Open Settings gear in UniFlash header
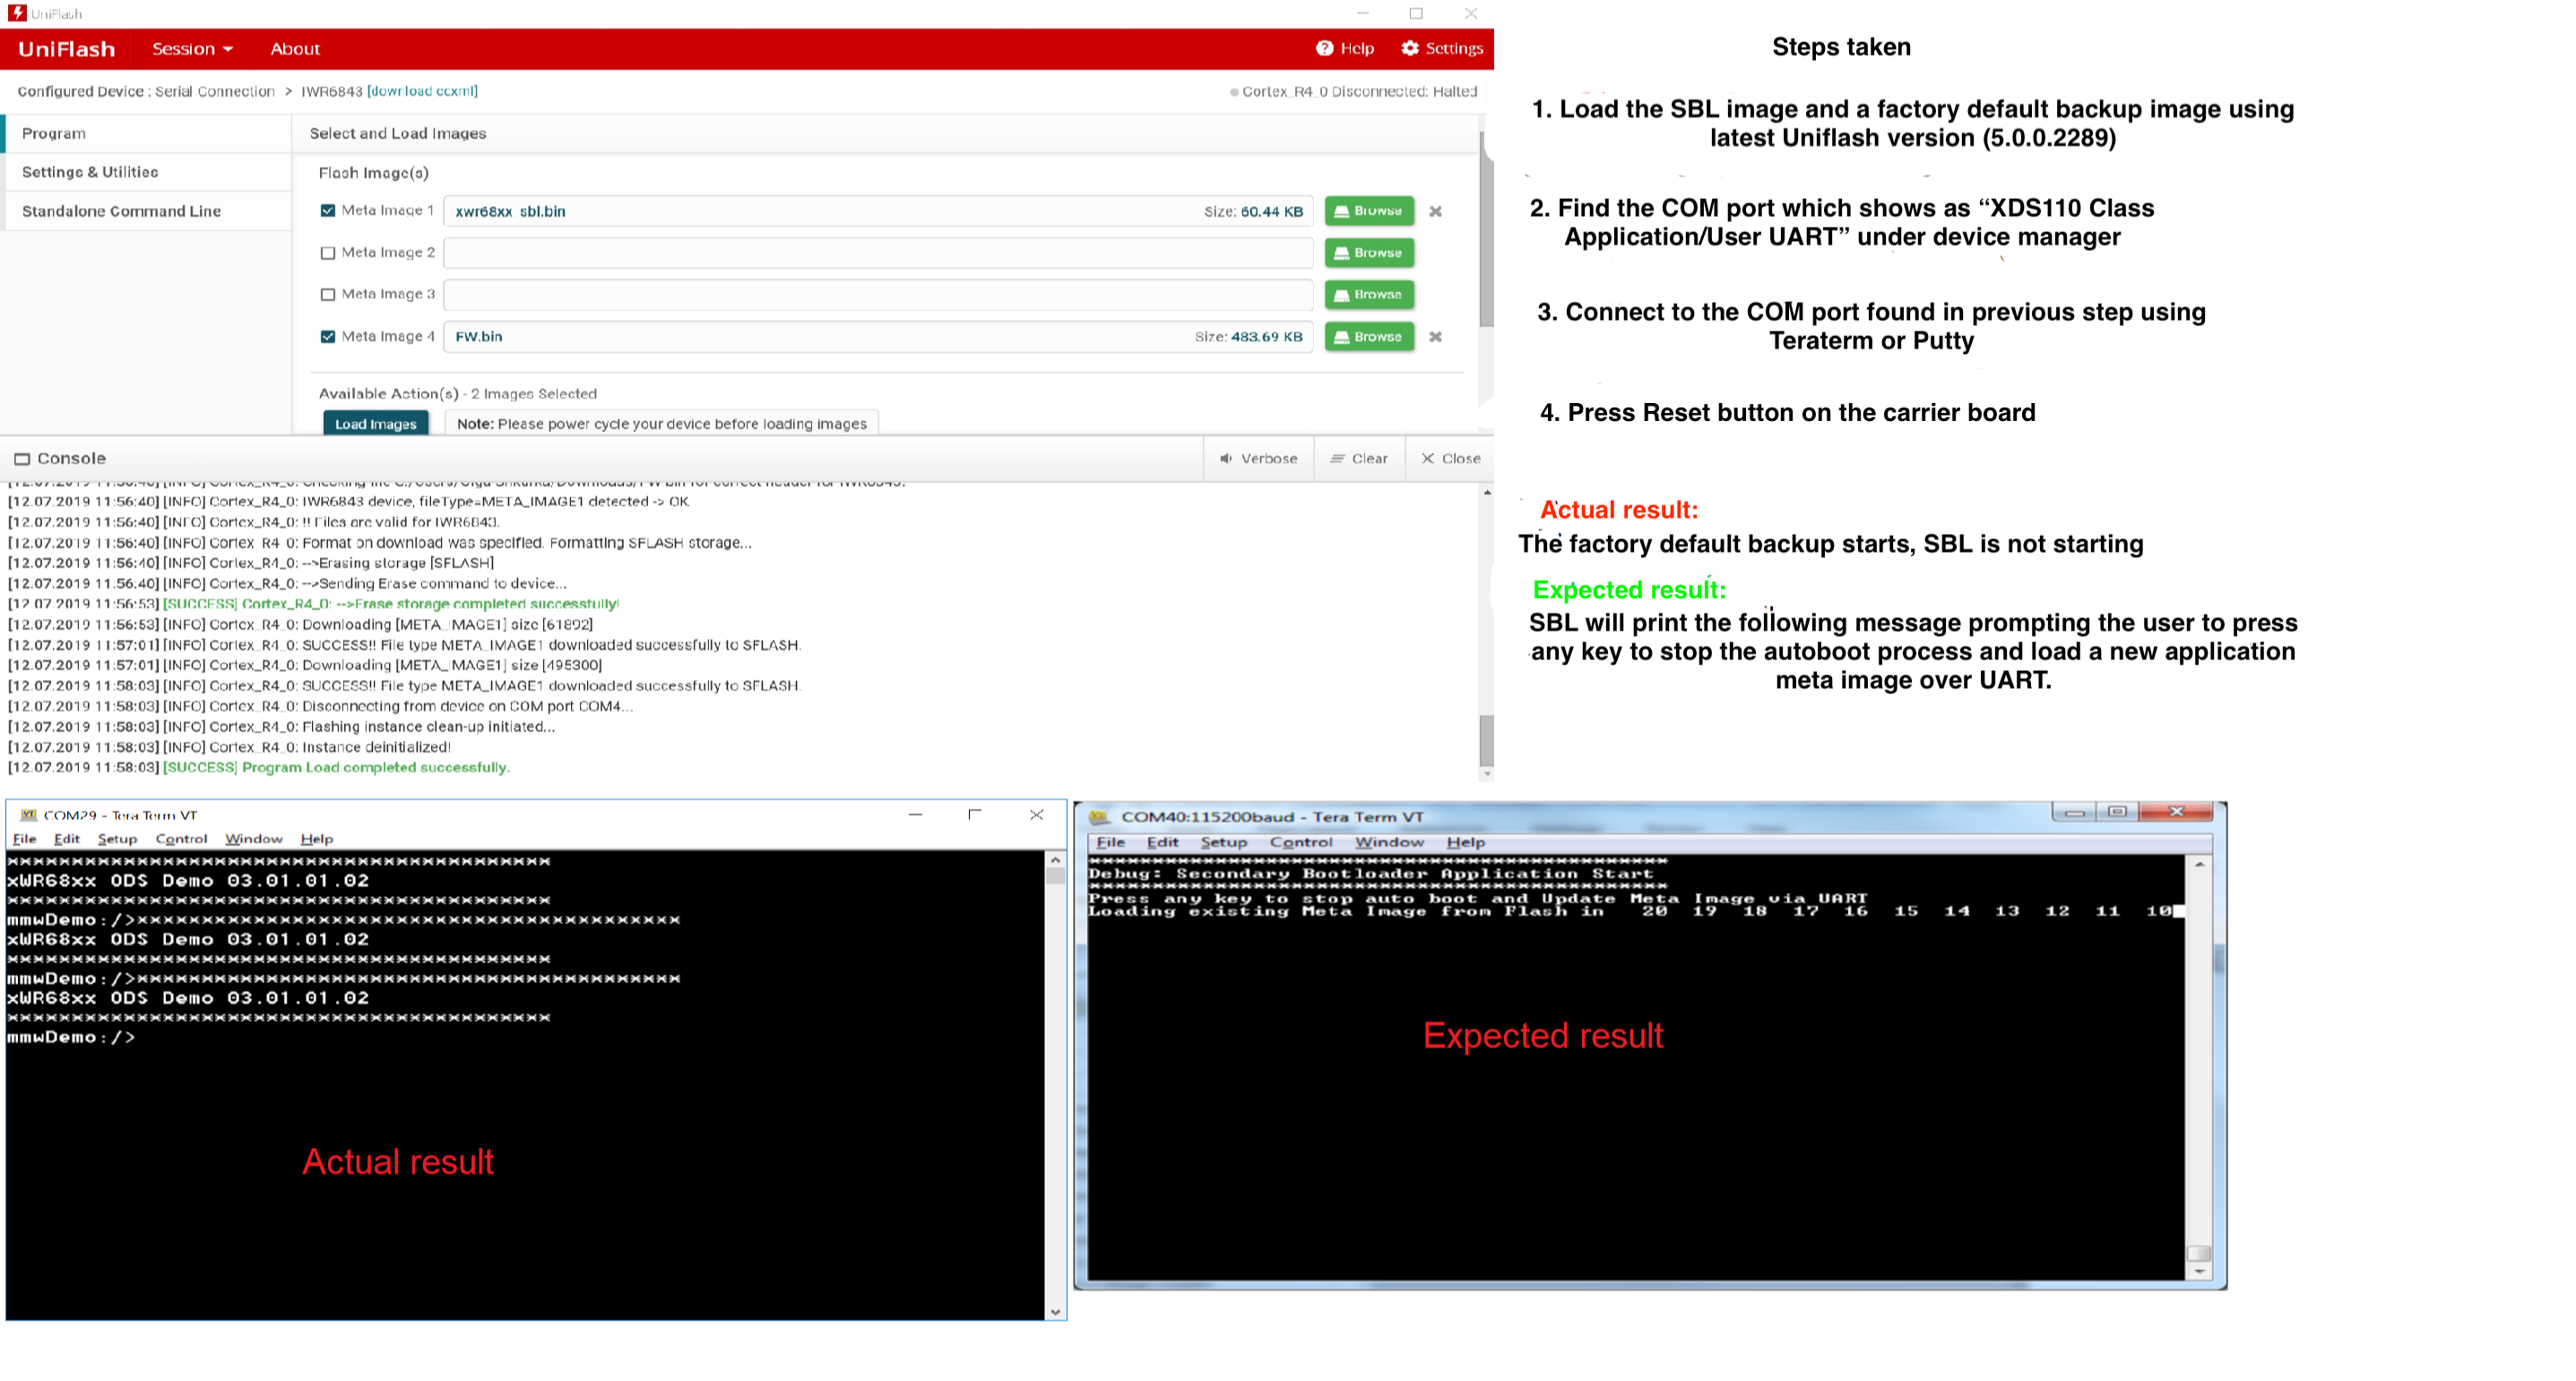 pos(1410,48)
